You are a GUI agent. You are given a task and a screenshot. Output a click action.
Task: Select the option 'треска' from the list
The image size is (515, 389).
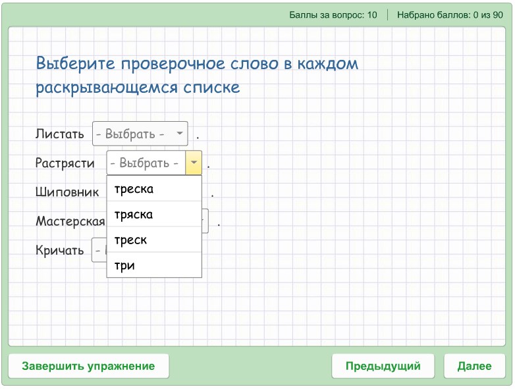point(154,190)
